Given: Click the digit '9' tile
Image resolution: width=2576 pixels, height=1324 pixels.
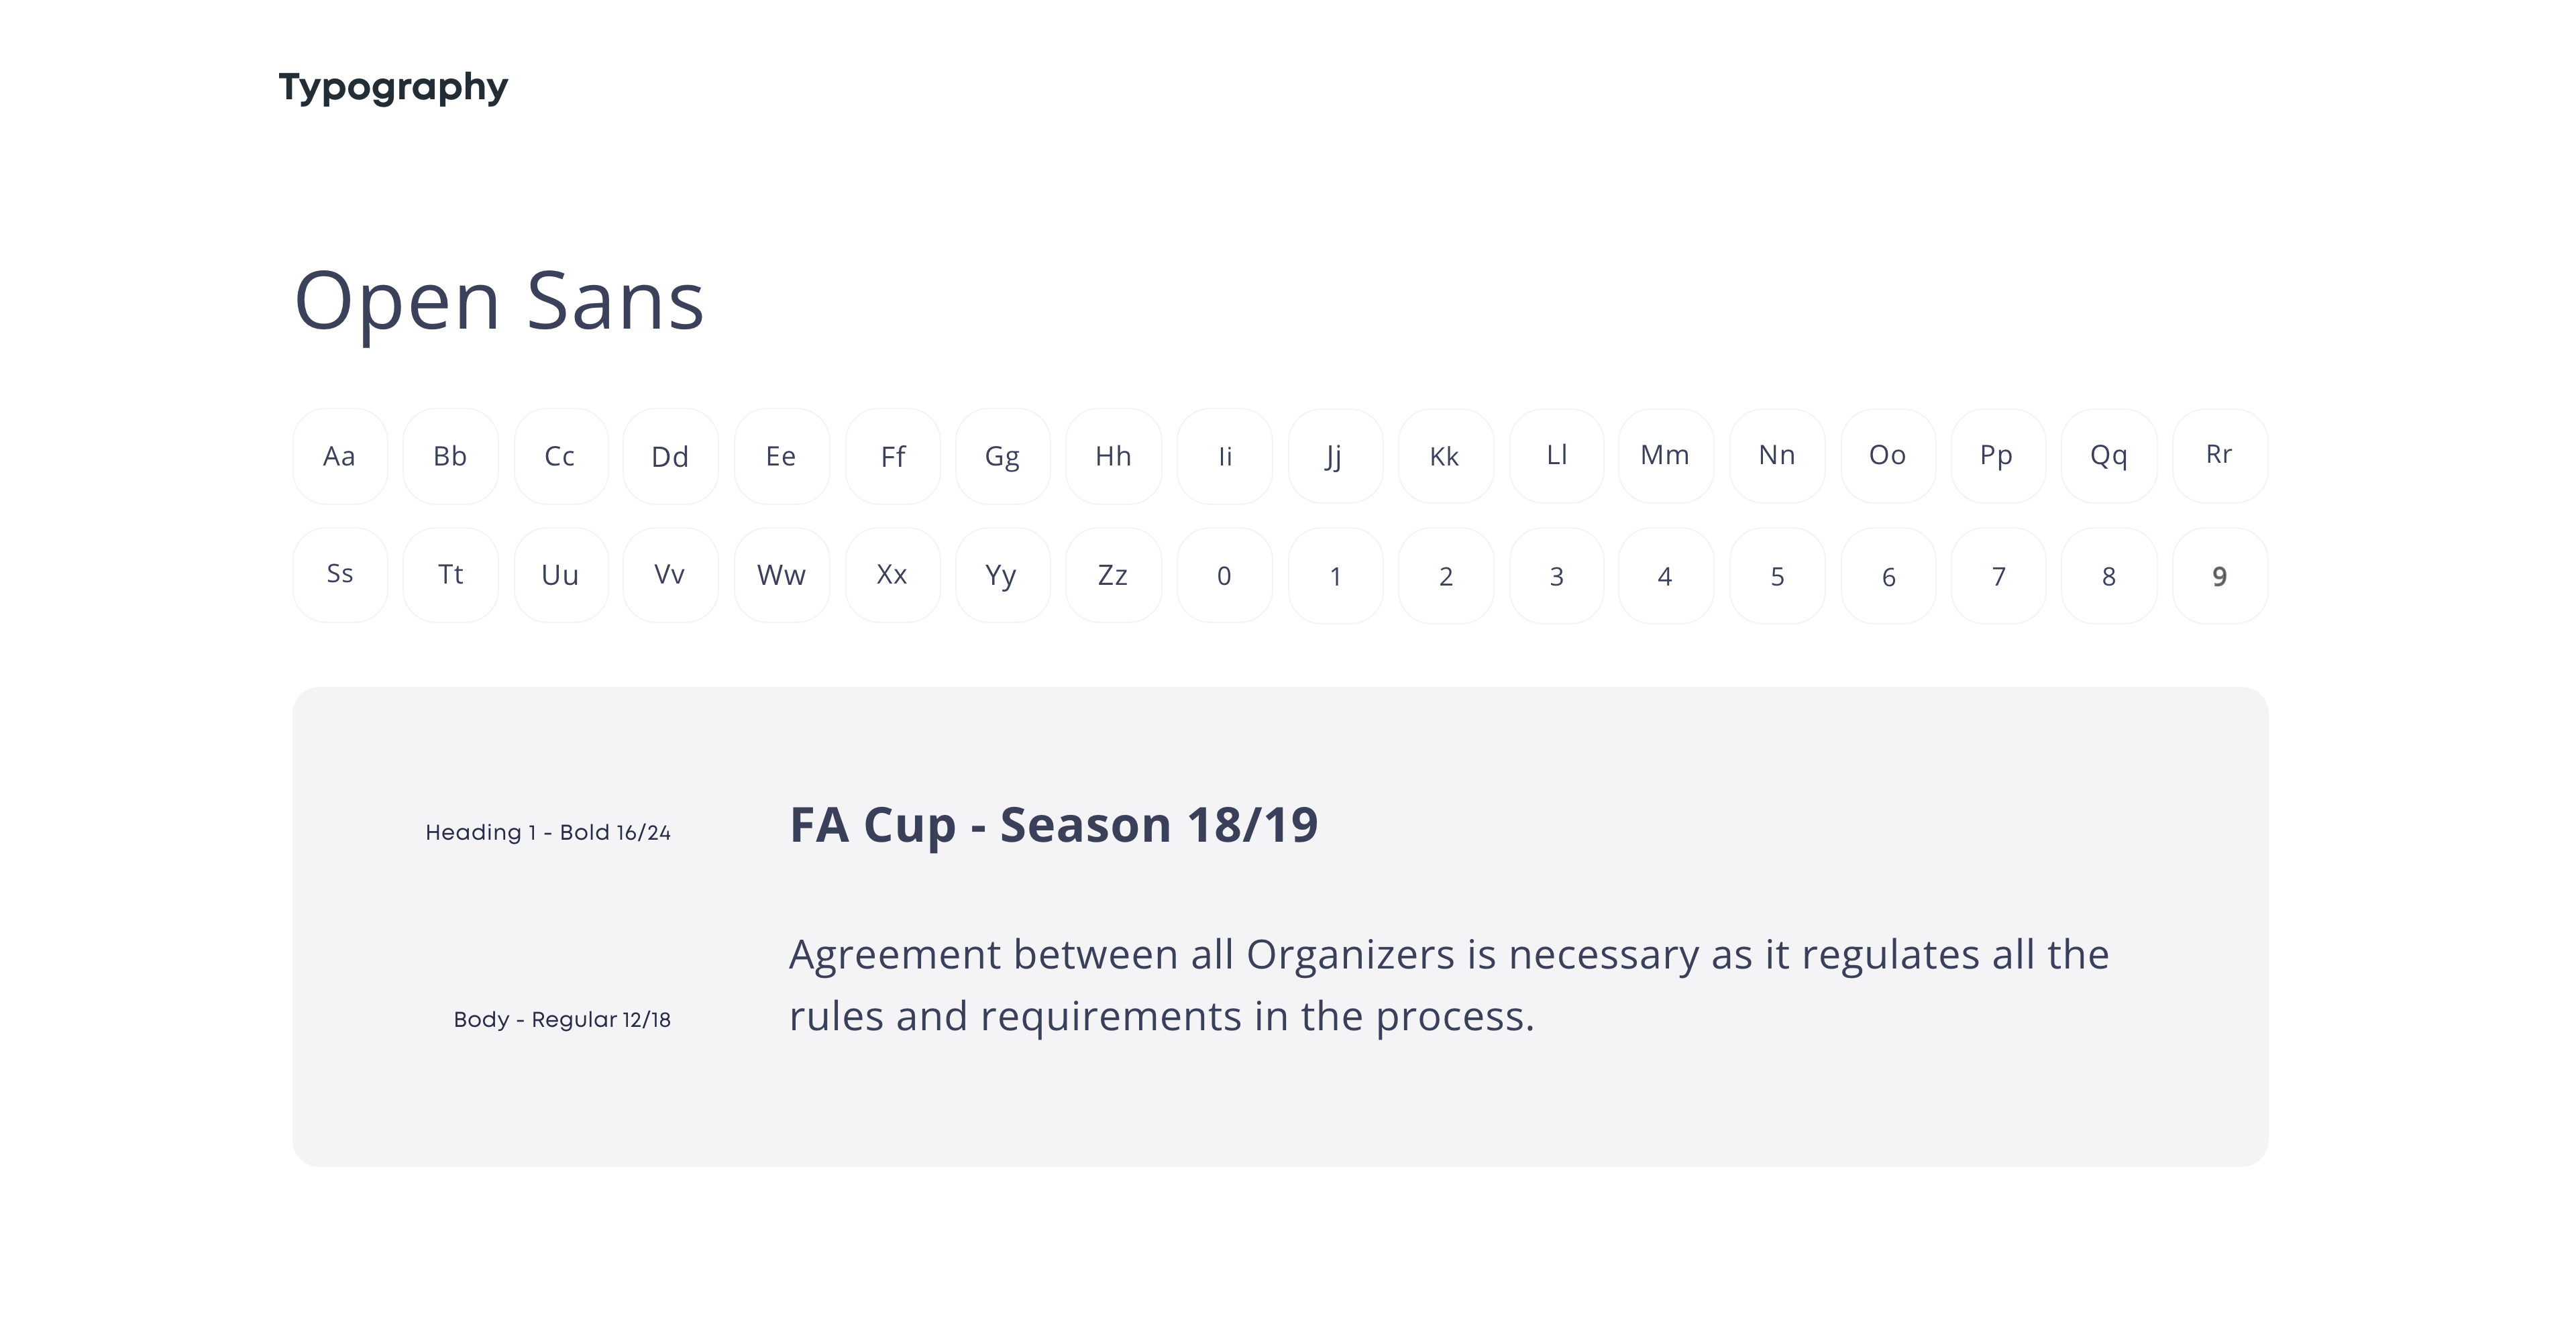Looking at the screenshot, I should pyautogui.click(x=2219, y=575).
